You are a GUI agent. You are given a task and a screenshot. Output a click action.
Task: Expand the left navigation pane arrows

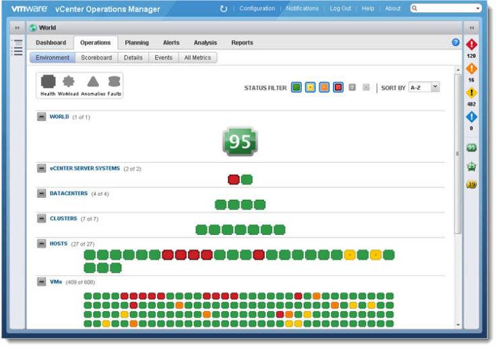(x=17, y=28)
